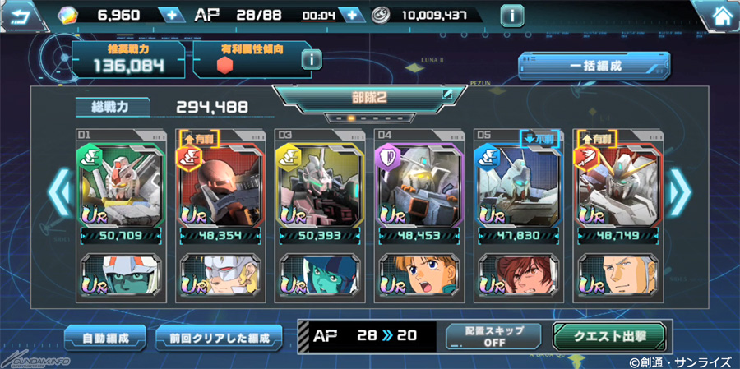Show next squad with right chevron
The image size is (740, 369).
pos(680,191)
